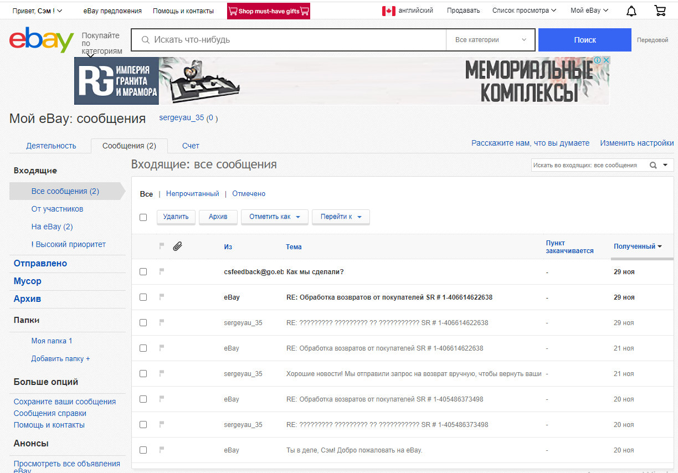Screen dimensions: 678x473
Task: Check the eBay SR 1-405486373498 message box
Action: tap(143, 399)
